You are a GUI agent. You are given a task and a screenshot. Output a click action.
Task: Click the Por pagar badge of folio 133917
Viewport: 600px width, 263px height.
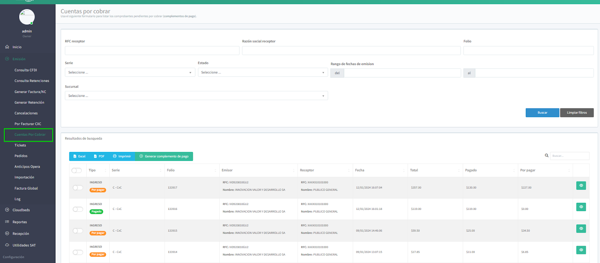tap(98, 190)
